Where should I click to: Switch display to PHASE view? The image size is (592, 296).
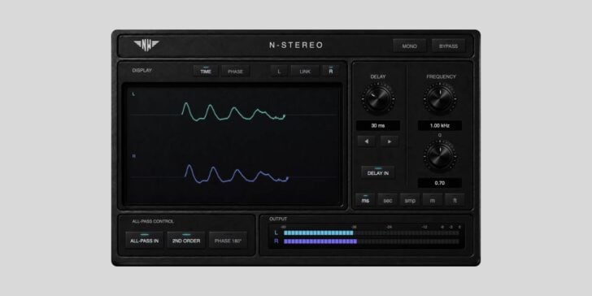point(236,72)
